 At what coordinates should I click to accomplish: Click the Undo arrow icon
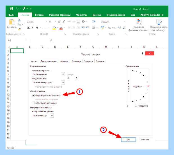point(17,8)
